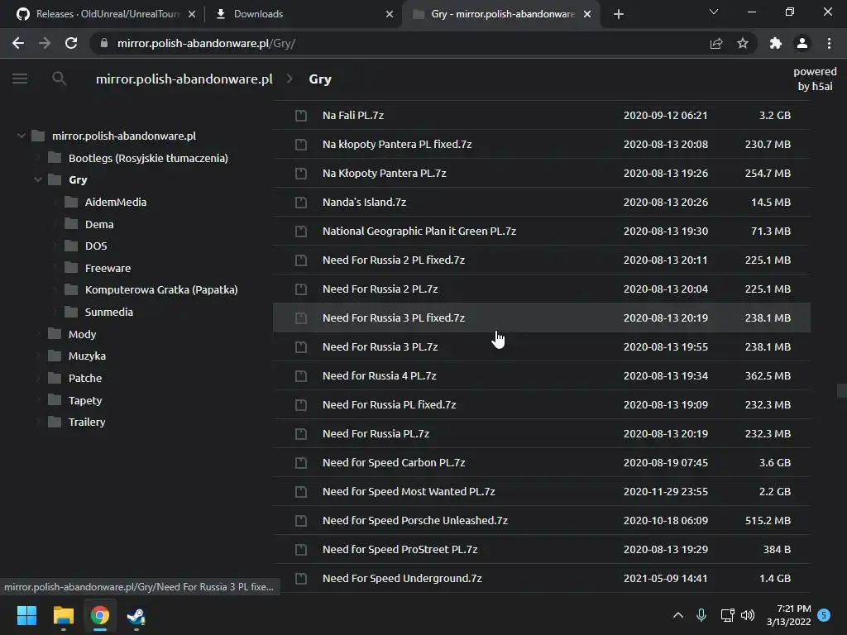Bookmark this page with star icon
Screen dimensions: 847x635
[743, 43]
